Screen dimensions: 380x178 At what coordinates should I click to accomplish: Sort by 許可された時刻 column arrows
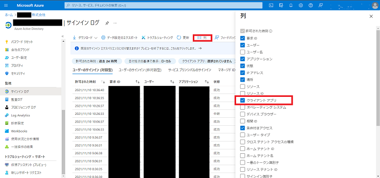(103, 82)
